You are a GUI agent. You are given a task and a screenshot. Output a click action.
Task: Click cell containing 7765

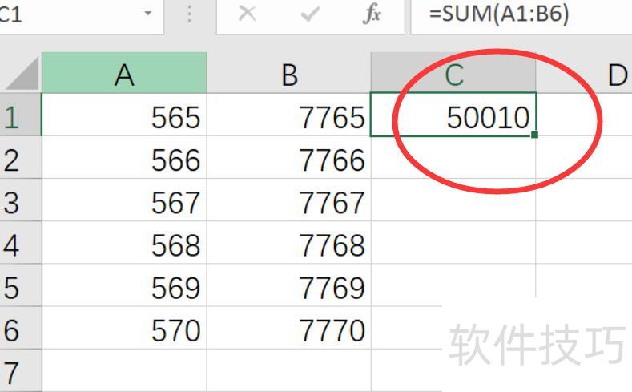(289, 115)
